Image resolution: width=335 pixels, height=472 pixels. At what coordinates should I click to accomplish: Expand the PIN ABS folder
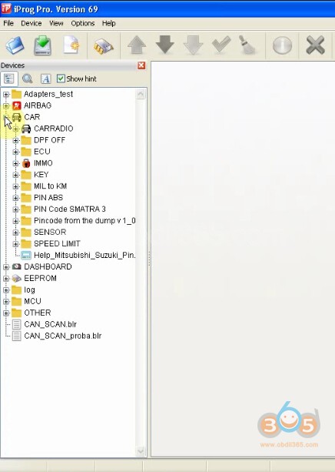[15, 198]
